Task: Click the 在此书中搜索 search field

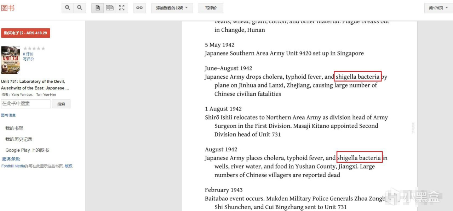Action: [x=26, y=104]
